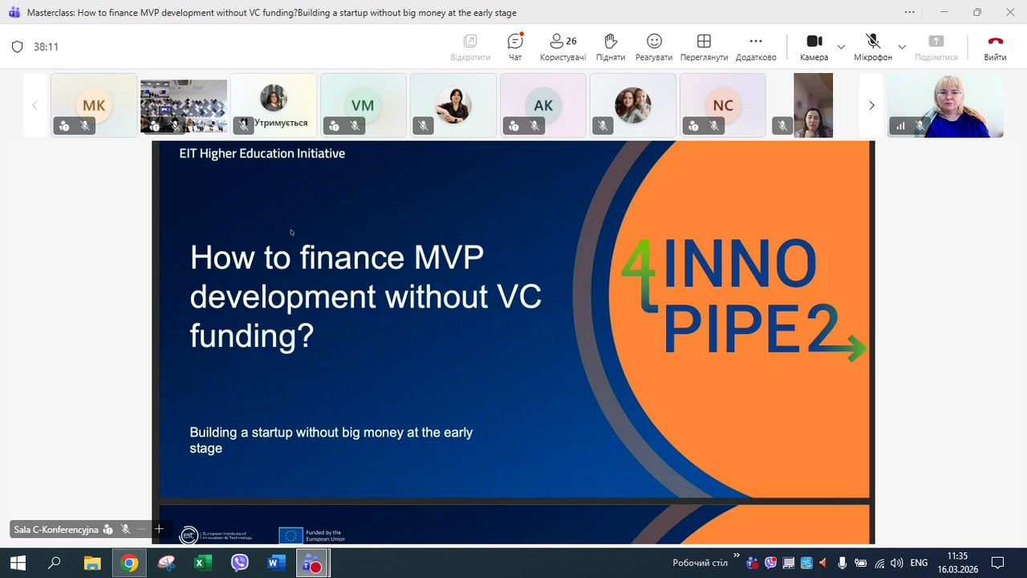Open the Додатково more actions menu
The width and height of the screenshot is (1027, 578).
tap(756, 47)
